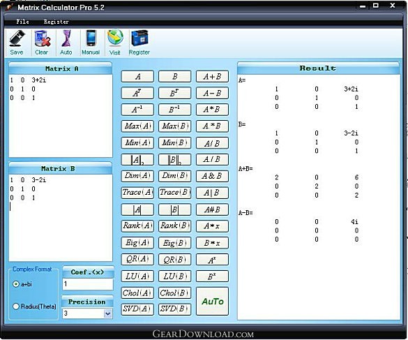
Task: Click inside the Coef.(x) input field
Action: 88,284
